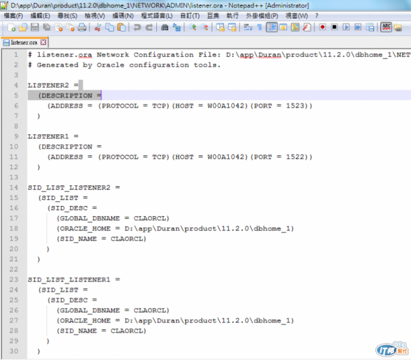This screenshot has width=411, height=360.
Task: Open the 自訂(T) menu
Action: pos(190,16)
